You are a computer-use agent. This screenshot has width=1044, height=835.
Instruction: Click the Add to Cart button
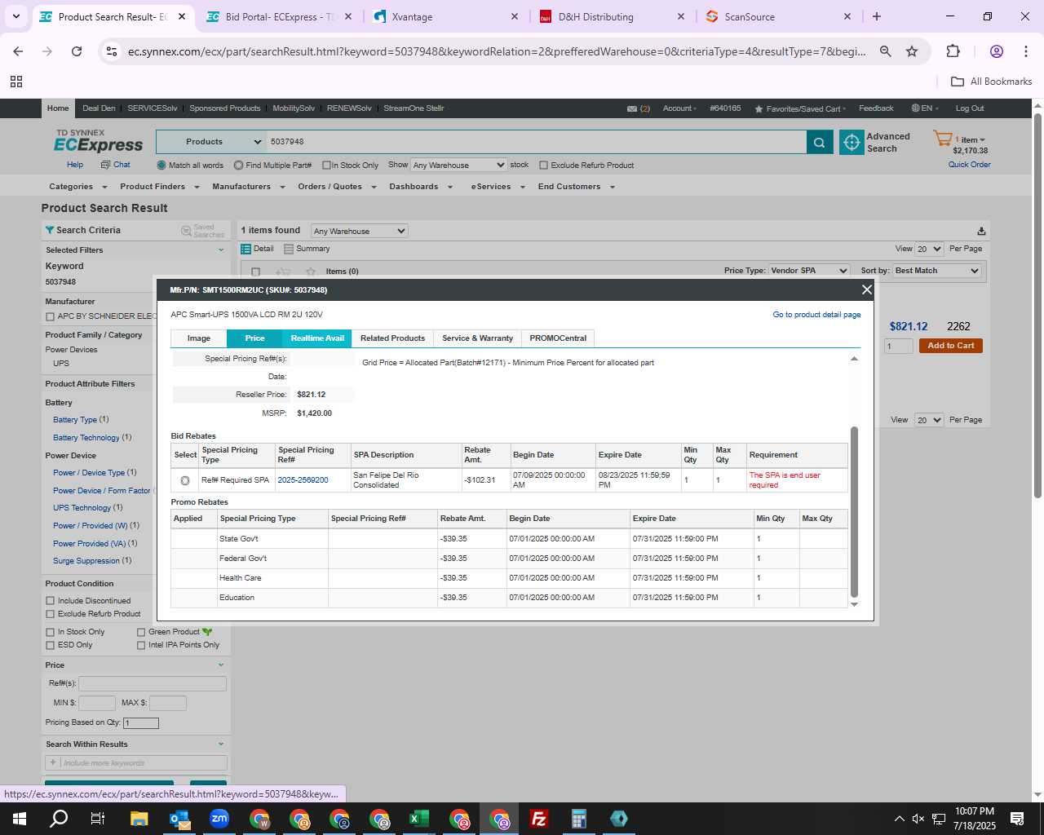click(x=951, y=346)
